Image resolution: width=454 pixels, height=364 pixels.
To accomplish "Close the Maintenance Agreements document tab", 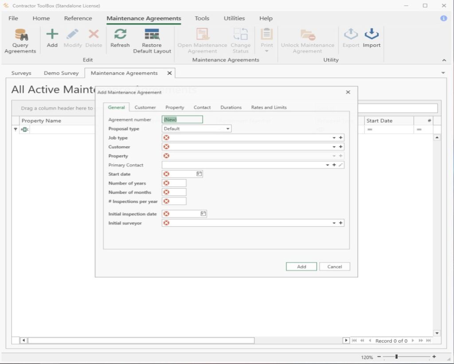I will 169,73.
